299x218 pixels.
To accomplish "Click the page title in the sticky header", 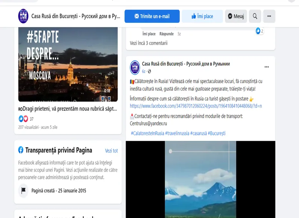I will (76, 16).
